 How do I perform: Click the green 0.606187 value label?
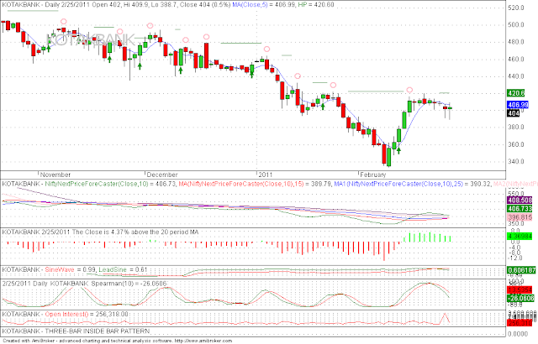[x=521, y=270]
